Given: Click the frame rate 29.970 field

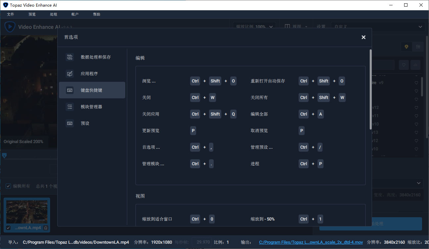Looking at the screenshot, I should tap(202, 242).
